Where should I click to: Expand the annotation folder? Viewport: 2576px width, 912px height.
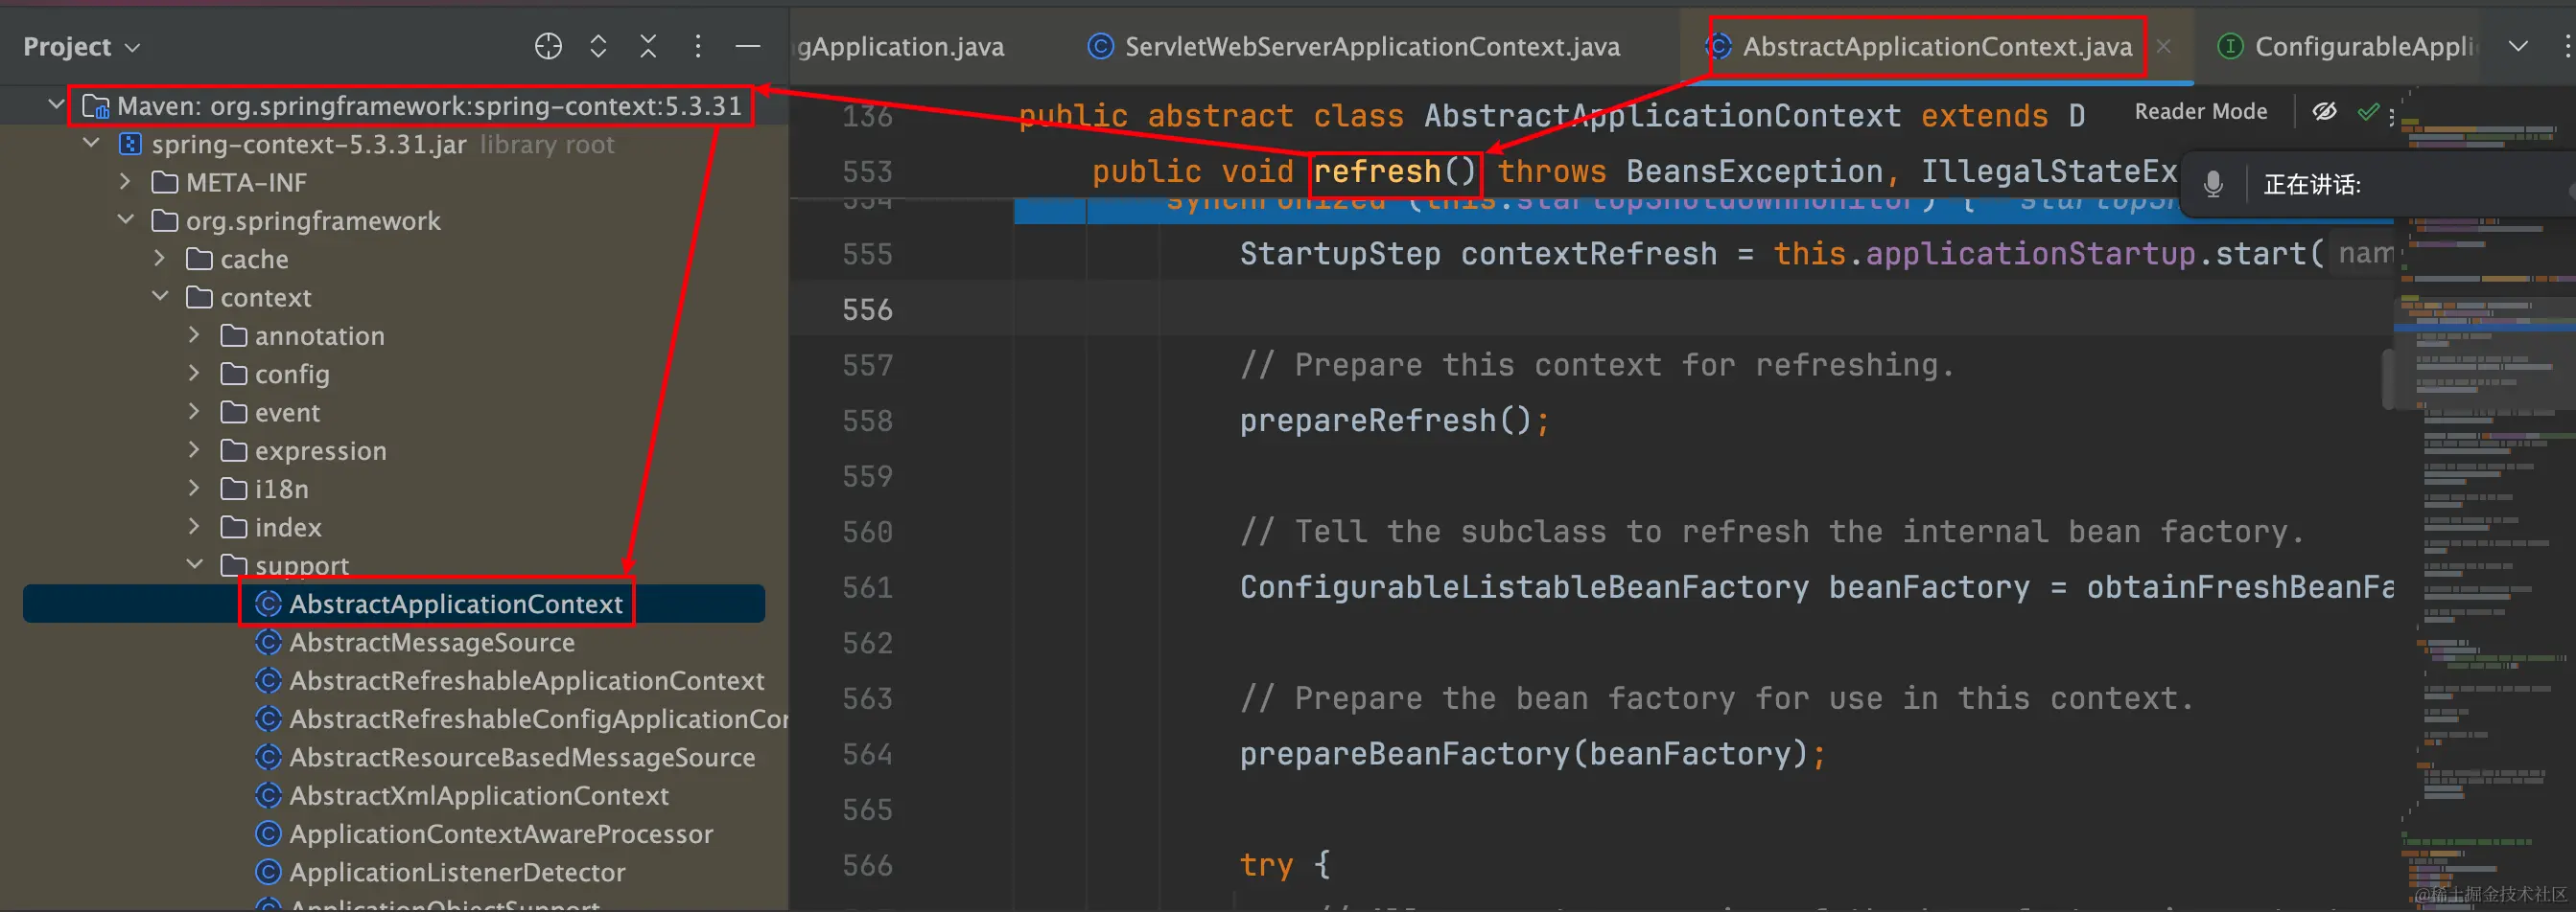coord(195,335)
